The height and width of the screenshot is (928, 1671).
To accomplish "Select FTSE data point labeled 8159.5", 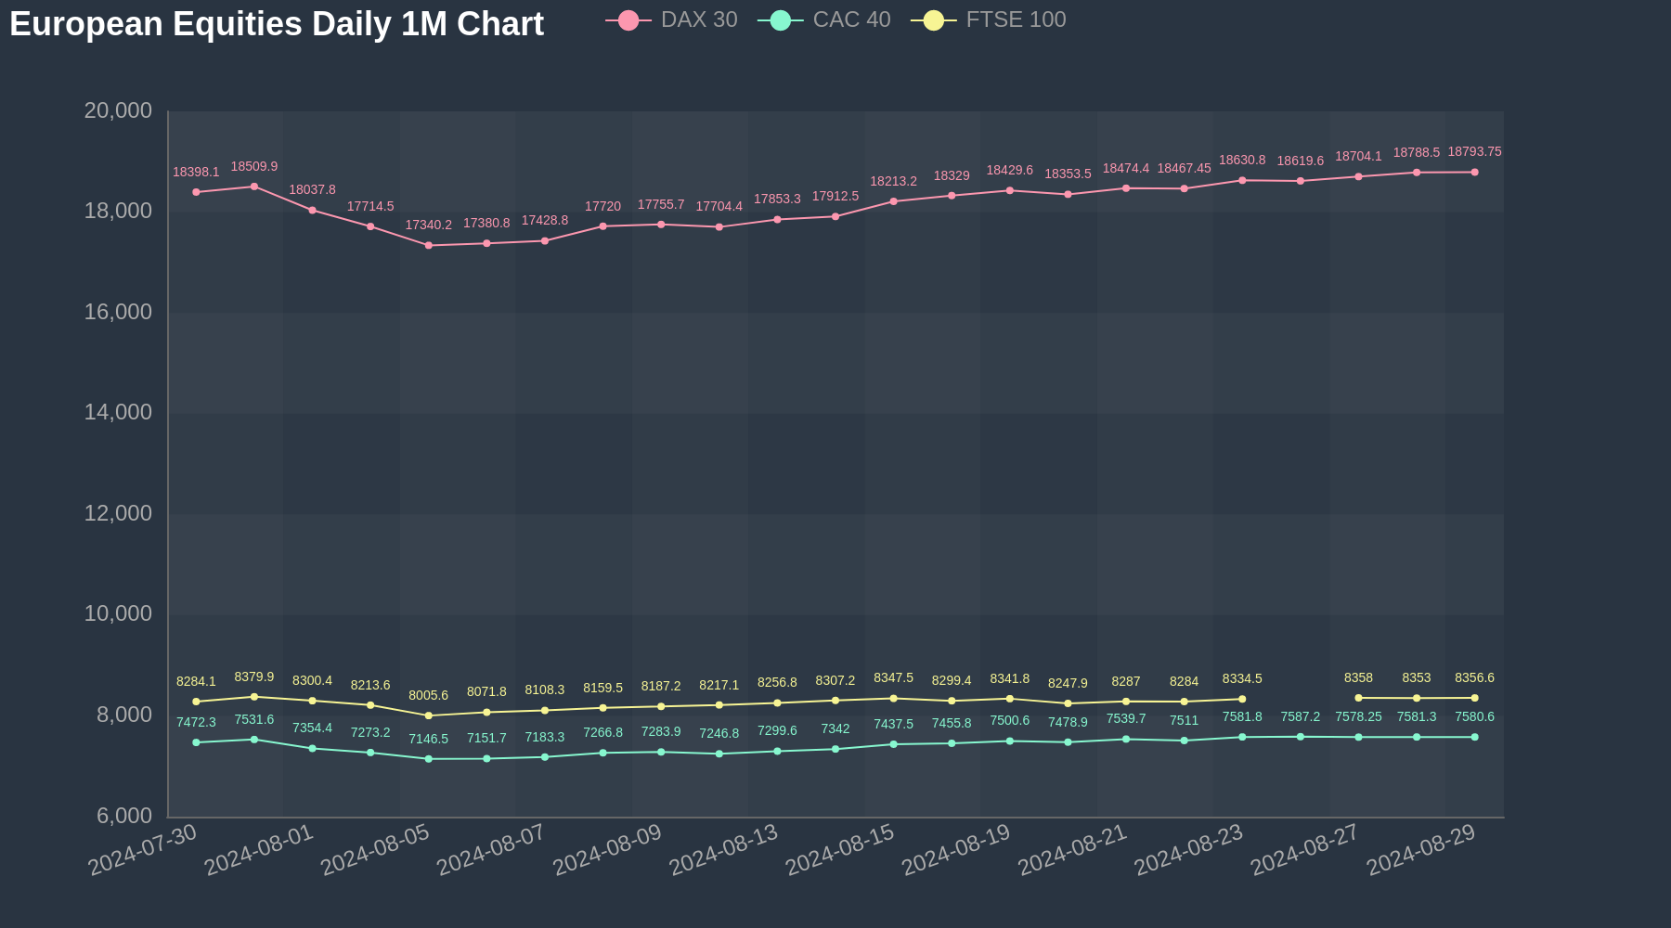I will [x=602, y=708].
